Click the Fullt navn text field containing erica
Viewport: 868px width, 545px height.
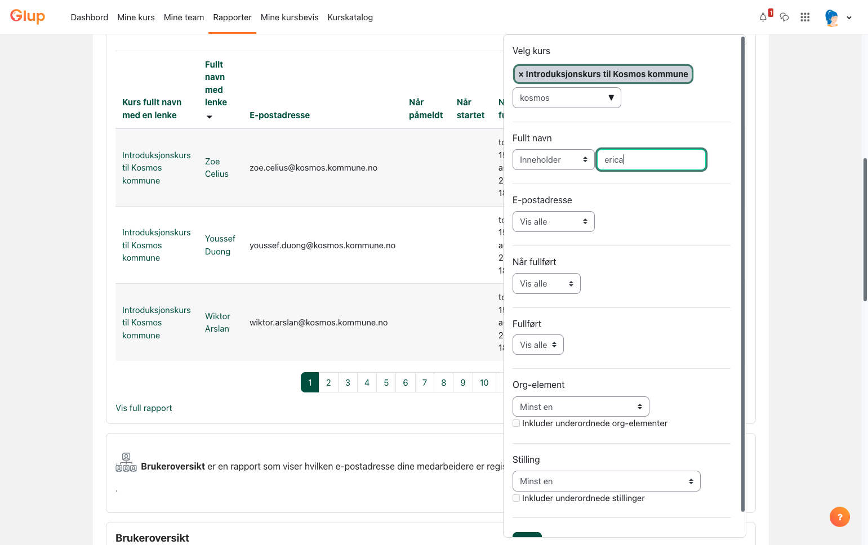tap(651, 160)
